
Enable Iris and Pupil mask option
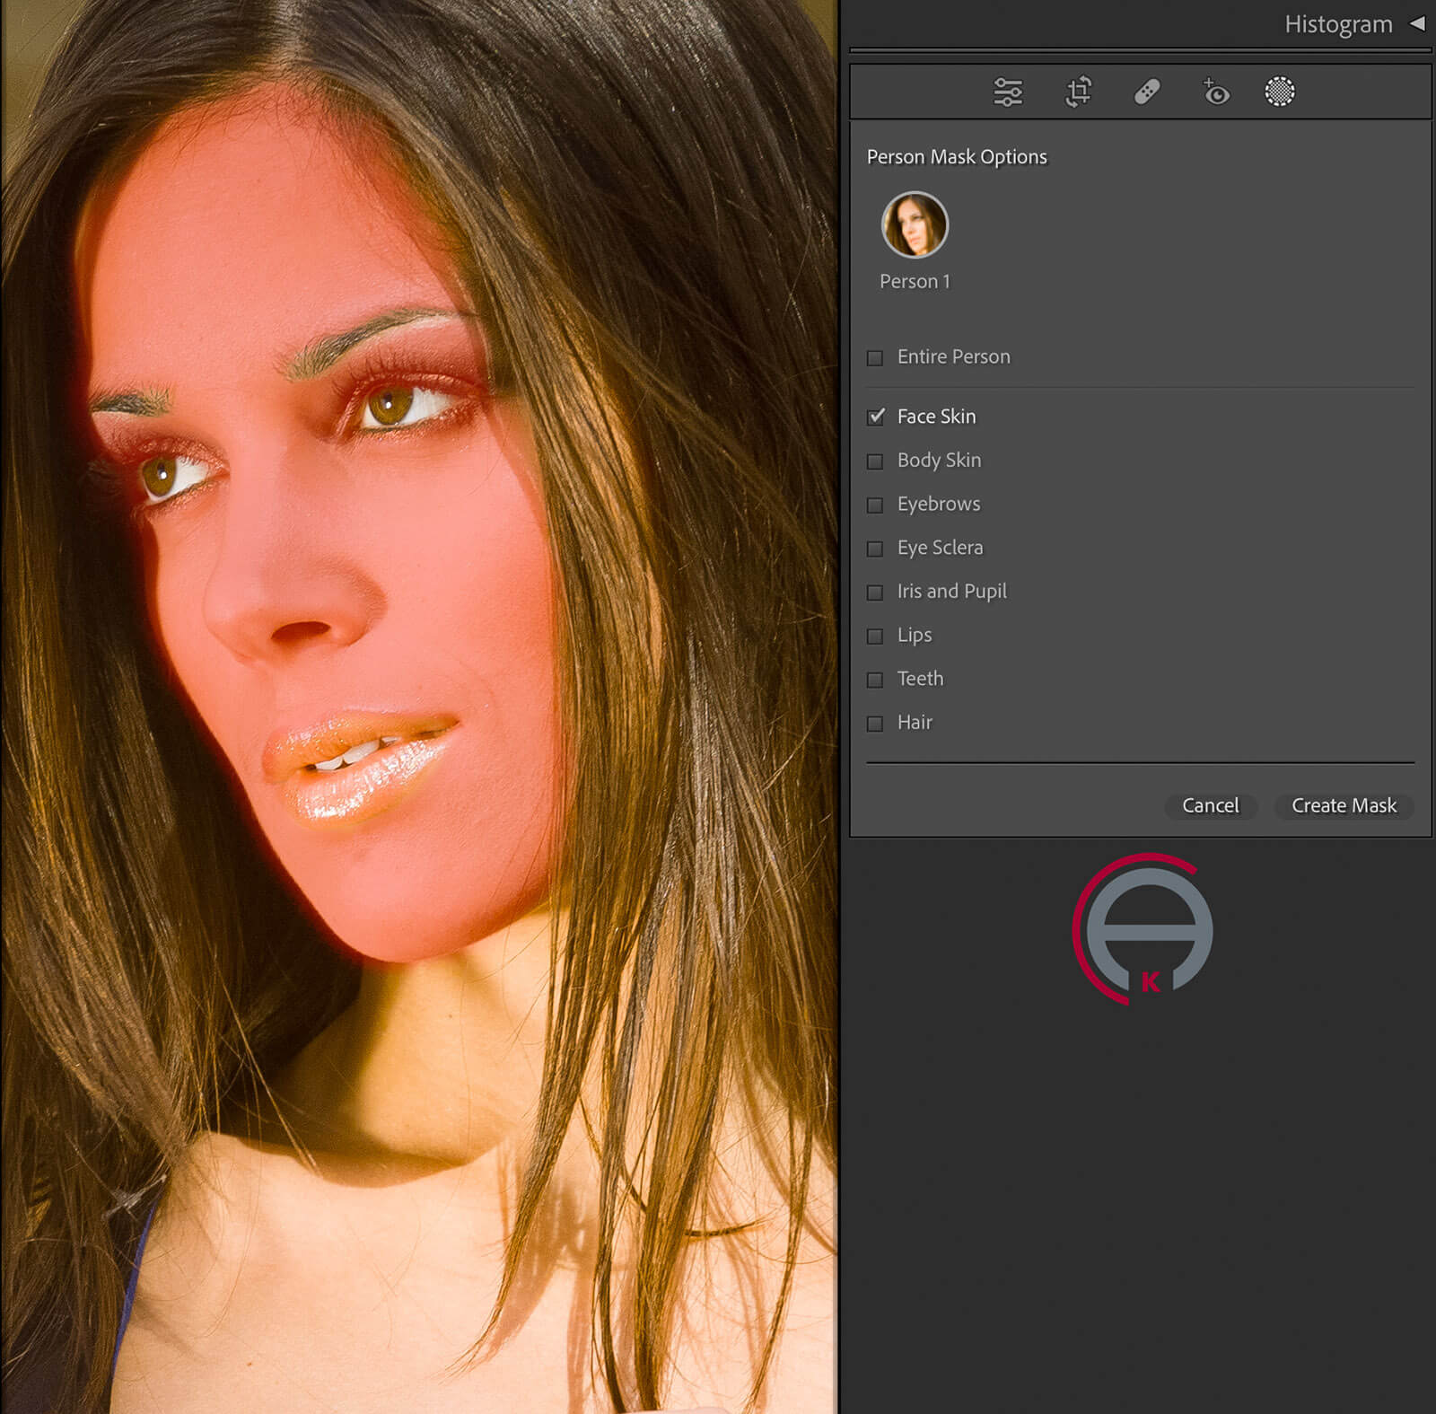[x=875, y=593]
